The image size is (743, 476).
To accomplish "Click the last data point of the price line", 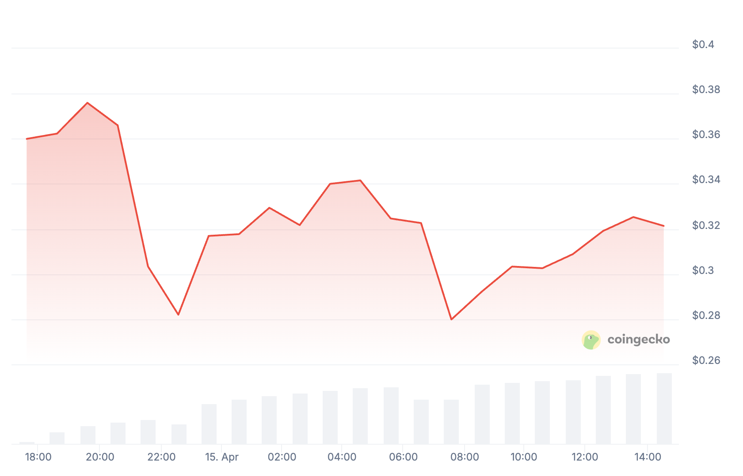I will click(x=663, y=226).
